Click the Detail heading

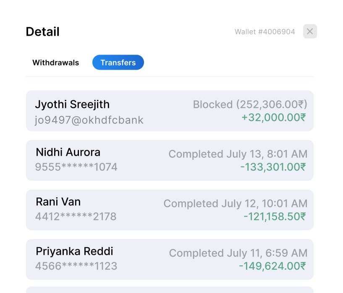point(42,32)
